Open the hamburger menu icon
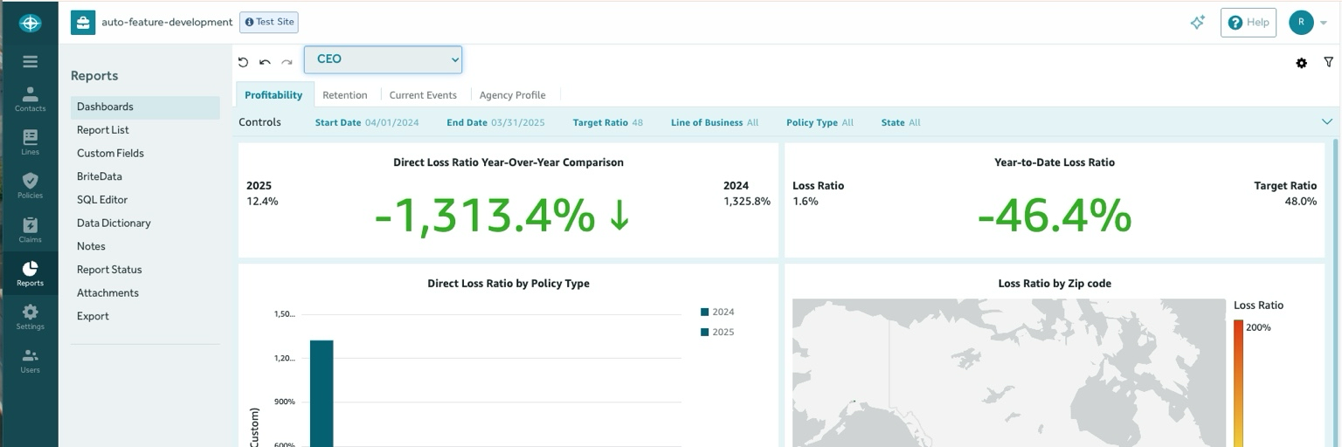Image resolution: width=1342 pixels, height=447 pixels. coord(30,62)
